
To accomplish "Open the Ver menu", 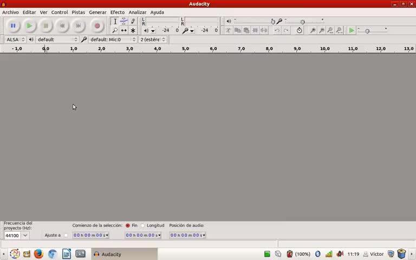I will click(x=43, y=12).
